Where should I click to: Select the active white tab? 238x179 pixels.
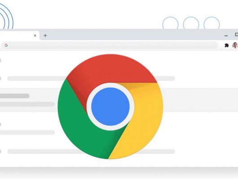pos(18,35)
